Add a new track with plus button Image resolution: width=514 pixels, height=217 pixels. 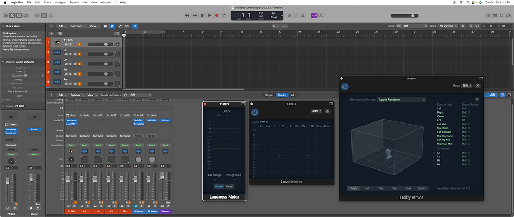[52, 33]
